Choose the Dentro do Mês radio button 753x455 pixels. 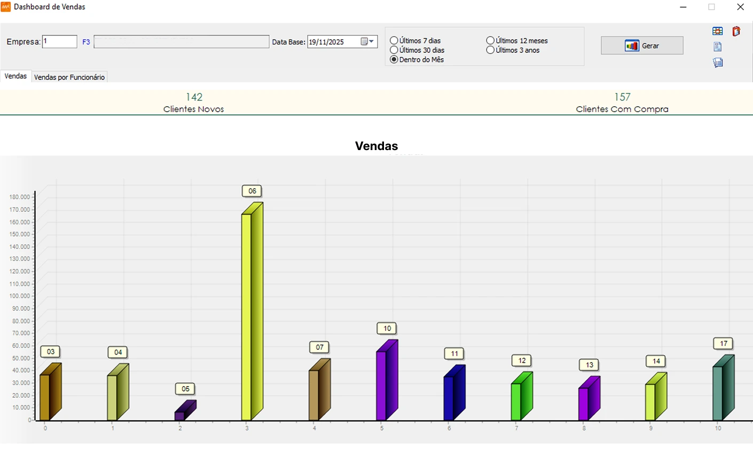(394, 60)
